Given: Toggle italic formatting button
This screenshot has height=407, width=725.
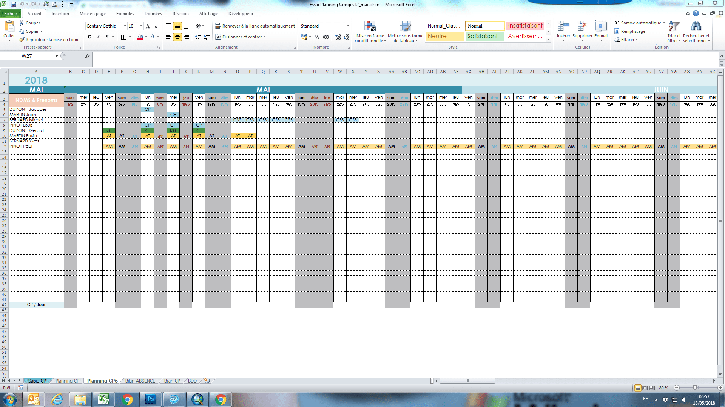Looking at the screenshot, I should pyautogui.click(x=98, y=37).
